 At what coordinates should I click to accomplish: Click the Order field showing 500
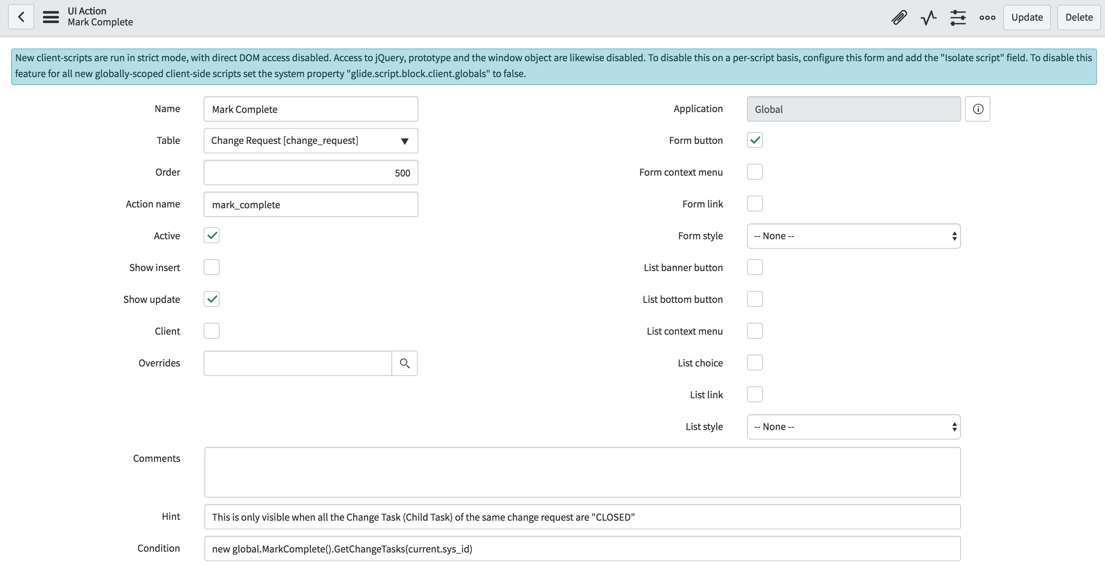[311, 173]
